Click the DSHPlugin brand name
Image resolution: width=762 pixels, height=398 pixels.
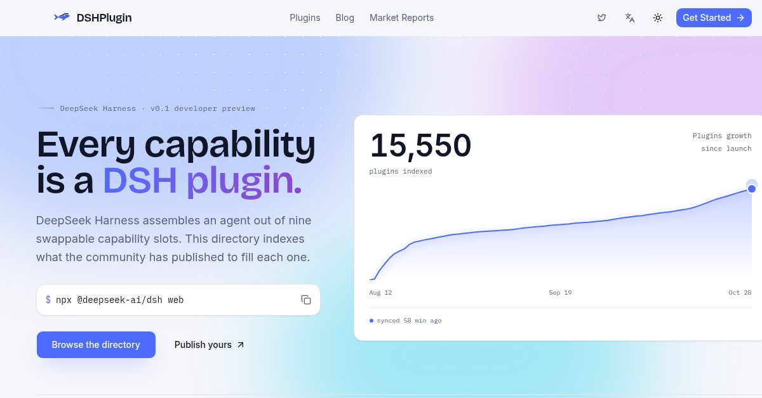point(104,18)
